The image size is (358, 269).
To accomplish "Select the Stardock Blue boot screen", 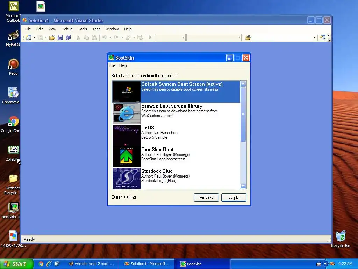I will point(176,178).
